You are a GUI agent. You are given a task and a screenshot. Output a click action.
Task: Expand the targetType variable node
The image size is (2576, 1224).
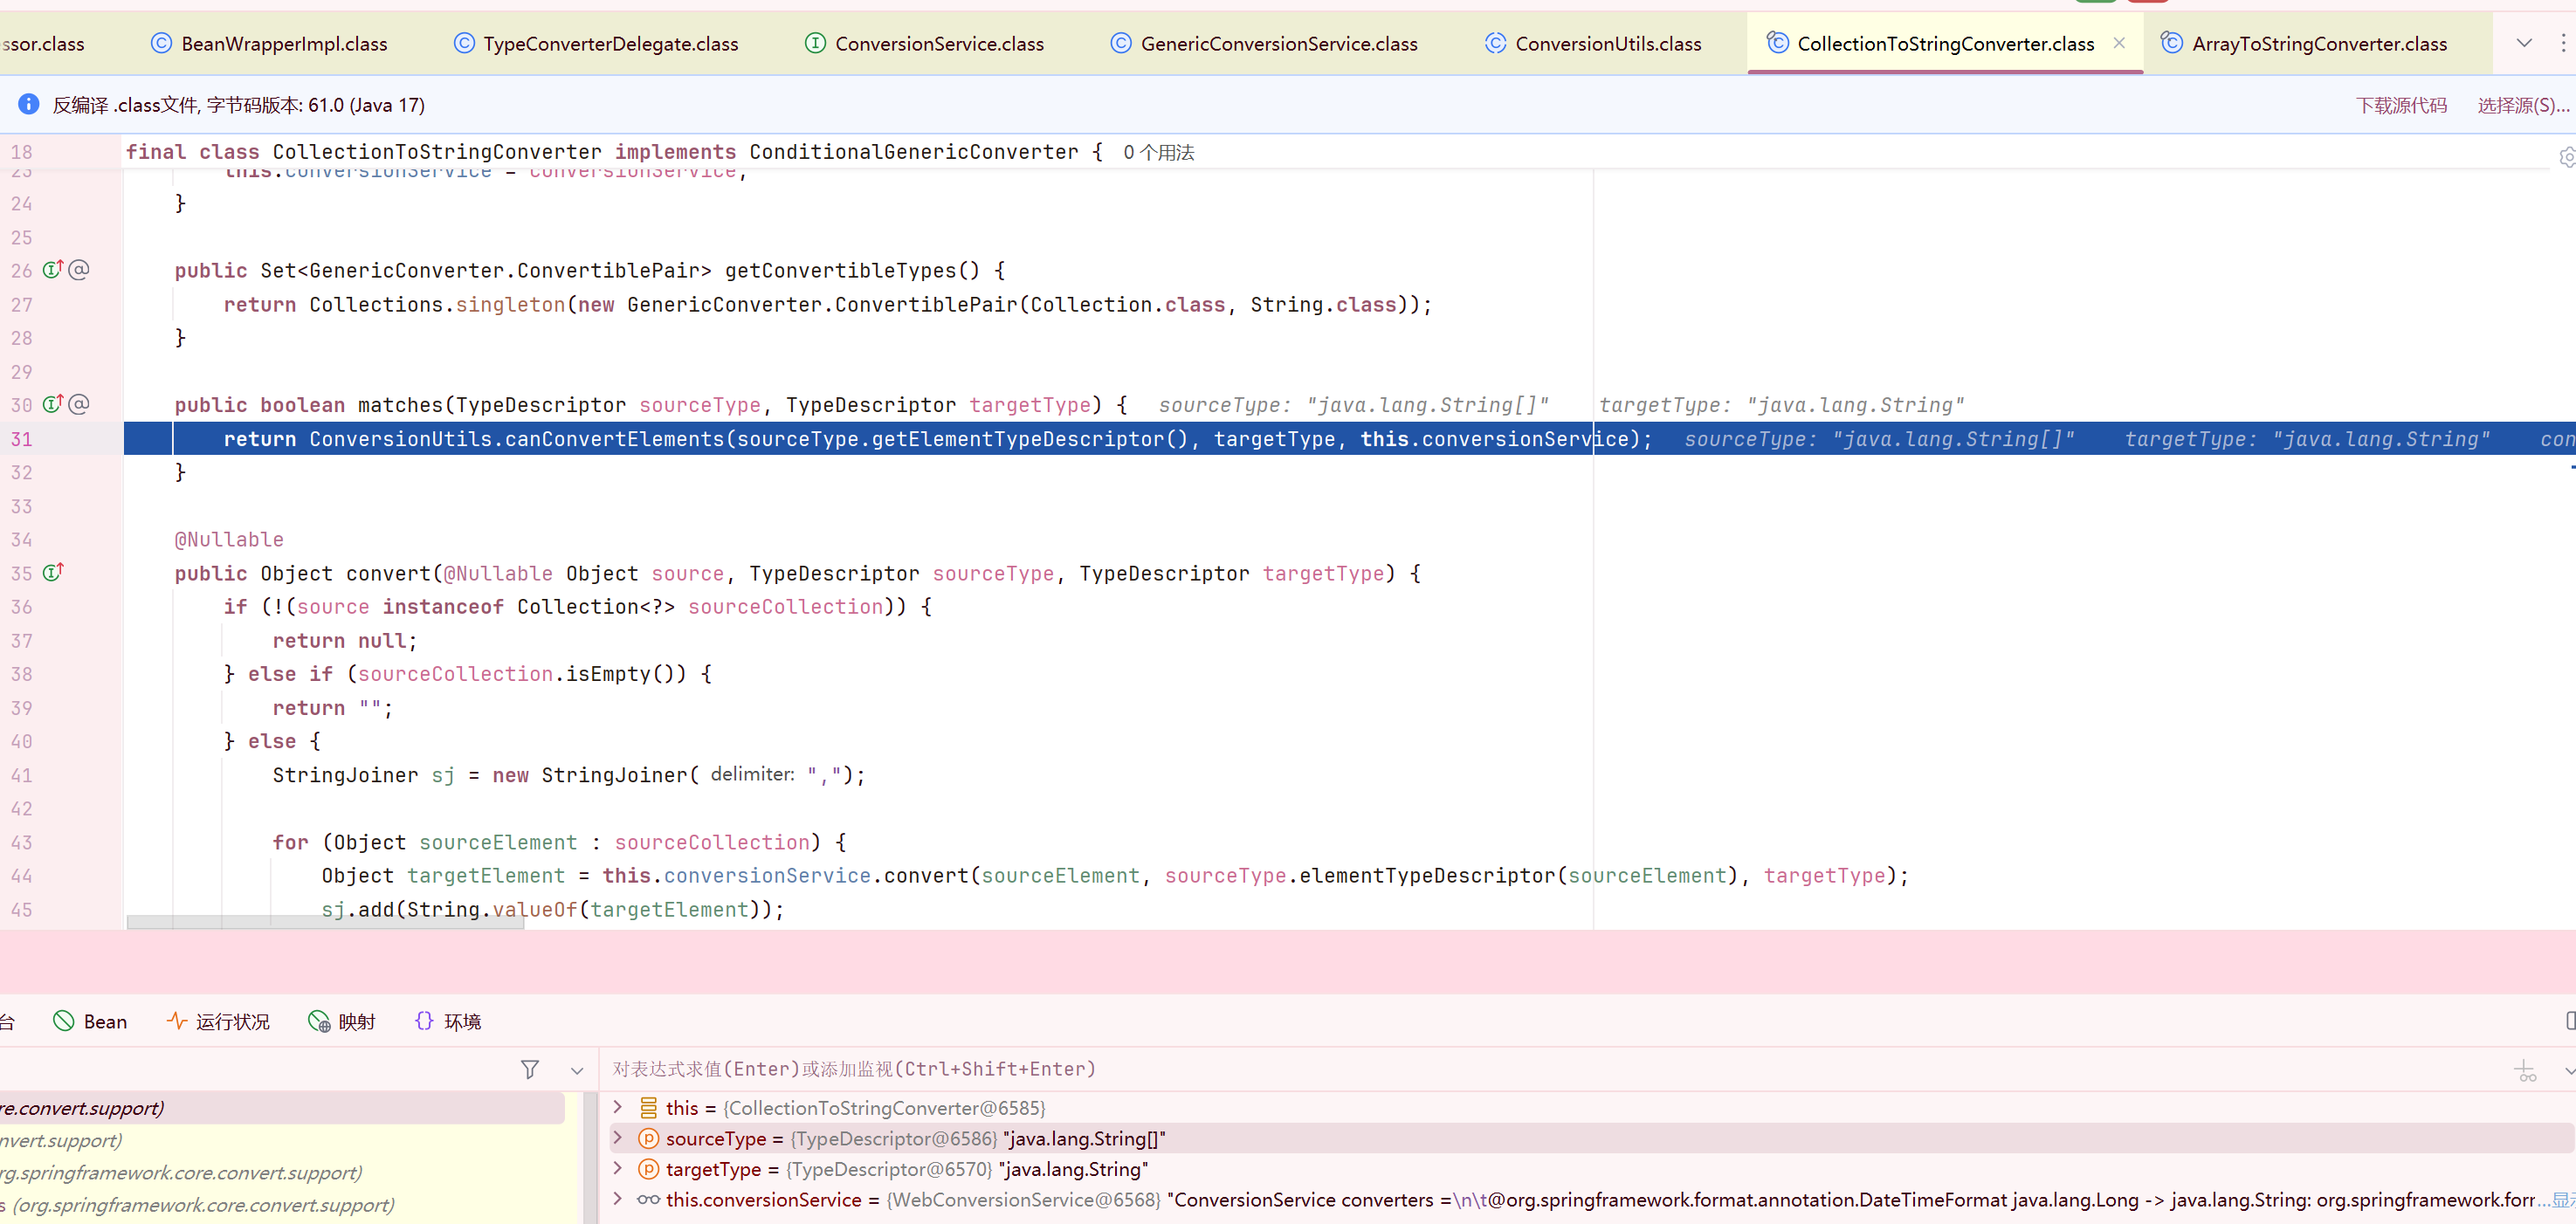(x=618, y=1168)
